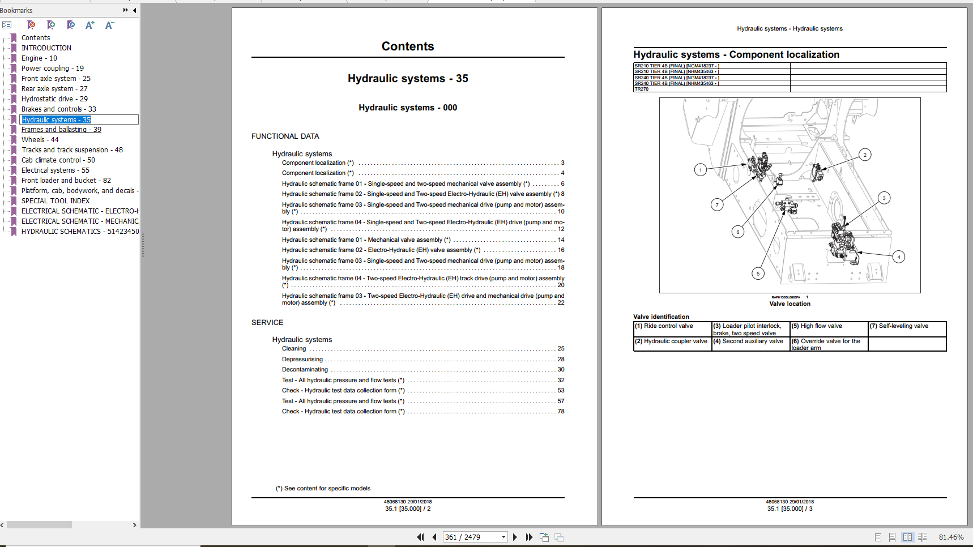
Task: Go back to the previous view
Action: [x=544, y=537]
